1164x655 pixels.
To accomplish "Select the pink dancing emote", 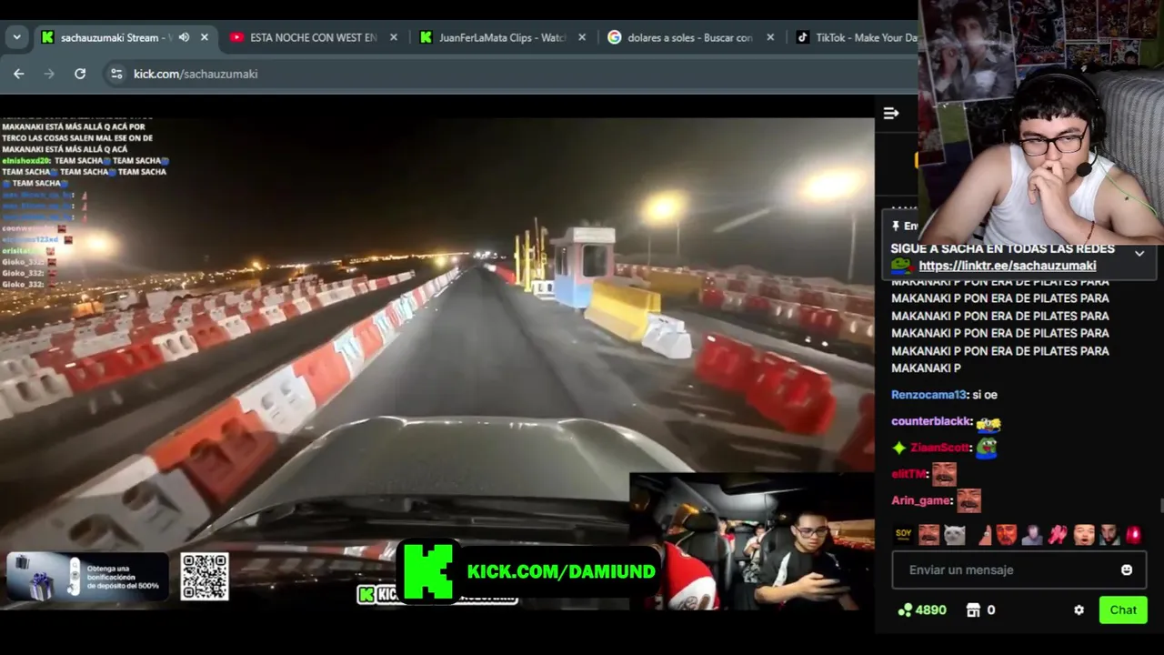I will click(x=1058, y=535).
